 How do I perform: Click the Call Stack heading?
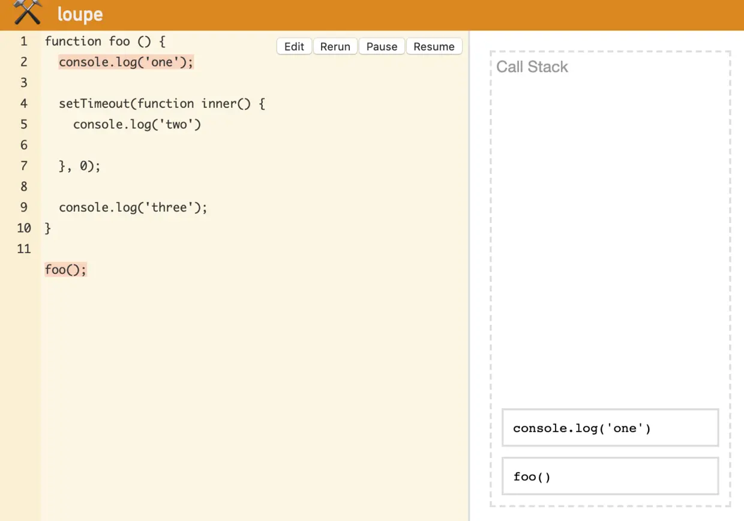[532, 67]
